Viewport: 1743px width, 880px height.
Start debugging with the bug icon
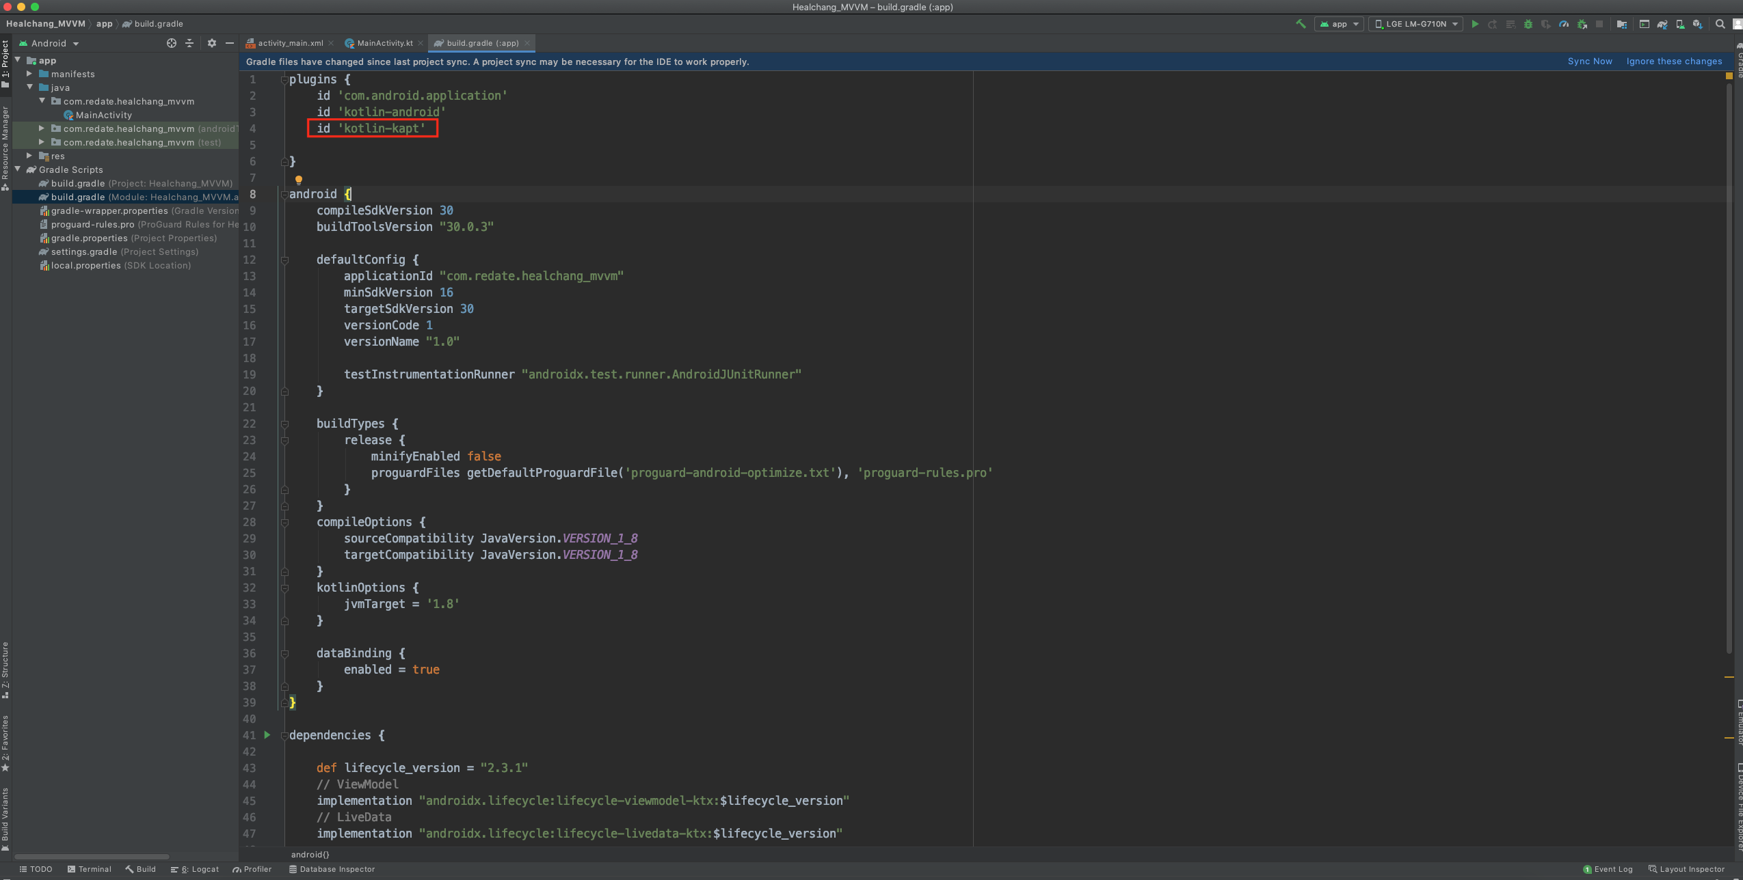coord(1528,24)
